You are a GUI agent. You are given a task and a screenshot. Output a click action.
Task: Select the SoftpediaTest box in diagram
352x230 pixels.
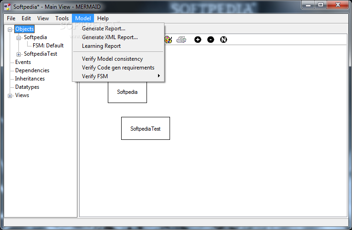146,128
